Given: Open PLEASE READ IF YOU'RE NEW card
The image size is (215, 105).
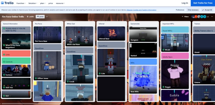Looking at the screenshot, I should (x=16, y=30).
